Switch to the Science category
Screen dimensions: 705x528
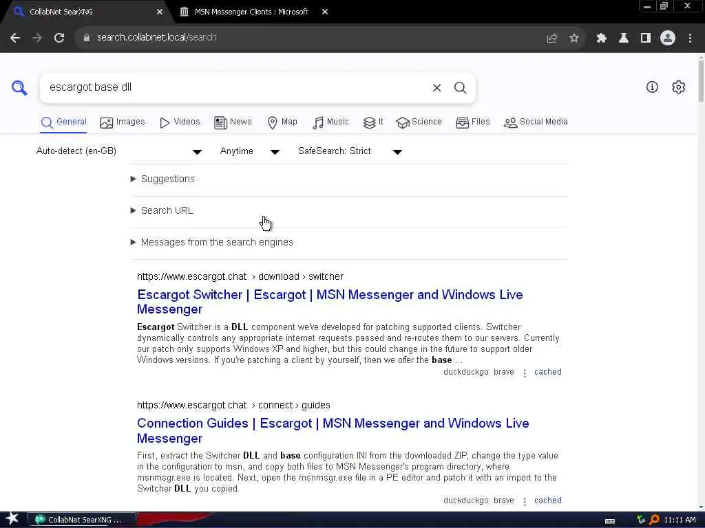(419, 122)
